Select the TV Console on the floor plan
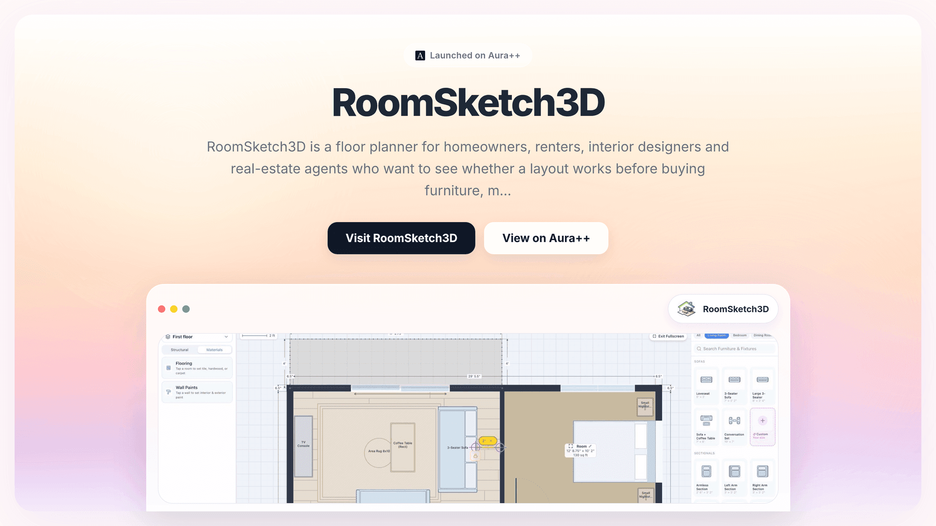 303,446
